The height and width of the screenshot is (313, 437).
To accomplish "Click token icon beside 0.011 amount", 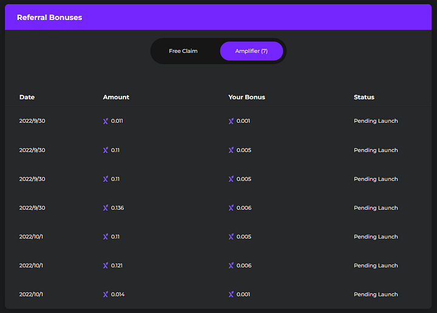I will pyautogui.click(x=106, y=121).
